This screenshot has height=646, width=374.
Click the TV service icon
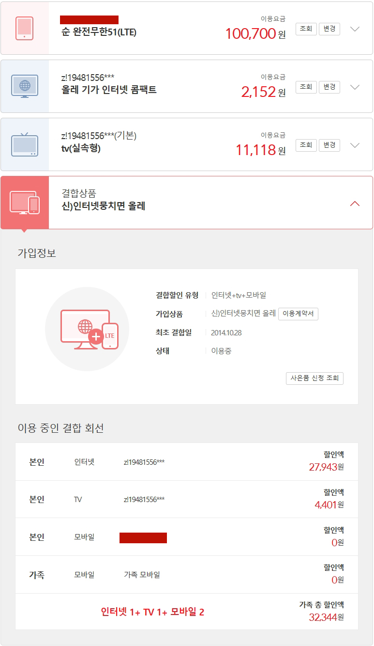point(24,144)
